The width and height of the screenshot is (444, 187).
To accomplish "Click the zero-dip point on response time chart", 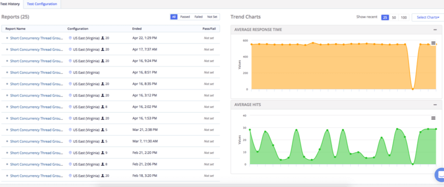I will [x=413, y=89].
